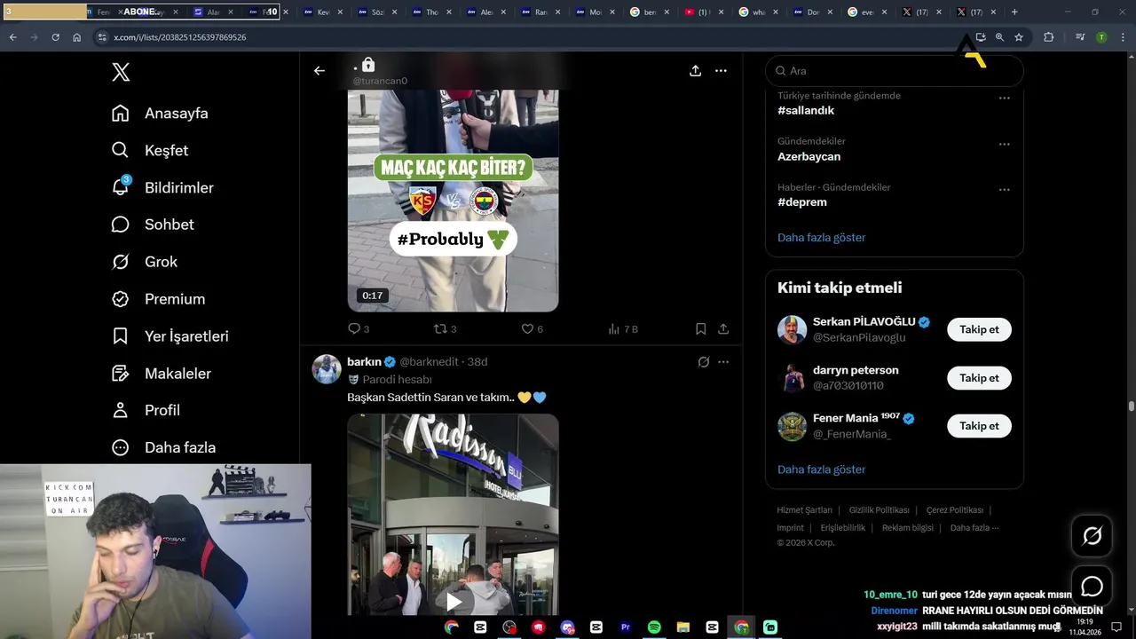
Task: Share the Probably video post
Action: [x=723, y=329]
